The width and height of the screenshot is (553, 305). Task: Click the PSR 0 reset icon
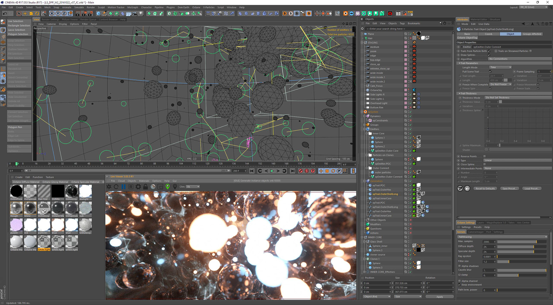(411, 14)
